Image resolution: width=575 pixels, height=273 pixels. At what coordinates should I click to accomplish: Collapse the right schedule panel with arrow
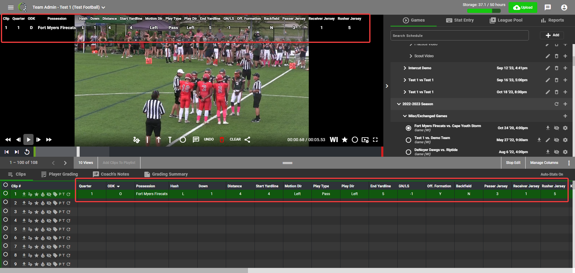(x=387, y=86)
